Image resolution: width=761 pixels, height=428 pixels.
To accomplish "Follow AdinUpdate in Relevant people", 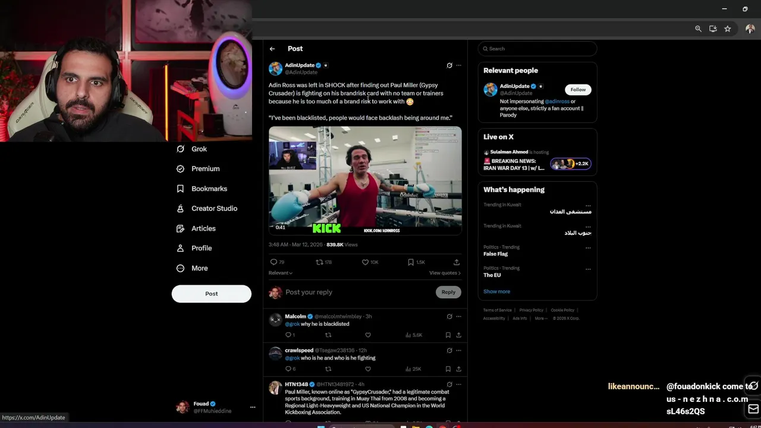I will point(578,90).
